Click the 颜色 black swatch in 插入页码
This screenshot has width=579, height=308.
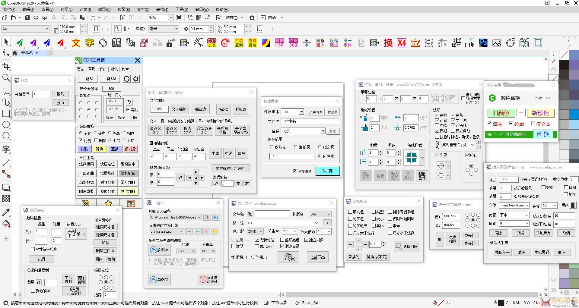[573, 205]
